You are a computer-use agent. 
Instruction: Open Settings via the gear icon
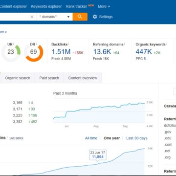click(95, 17)
